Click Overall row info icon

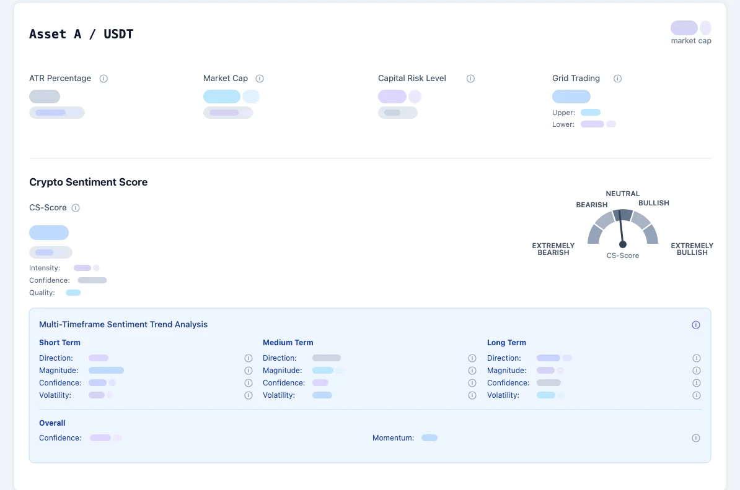click(695, 438)
